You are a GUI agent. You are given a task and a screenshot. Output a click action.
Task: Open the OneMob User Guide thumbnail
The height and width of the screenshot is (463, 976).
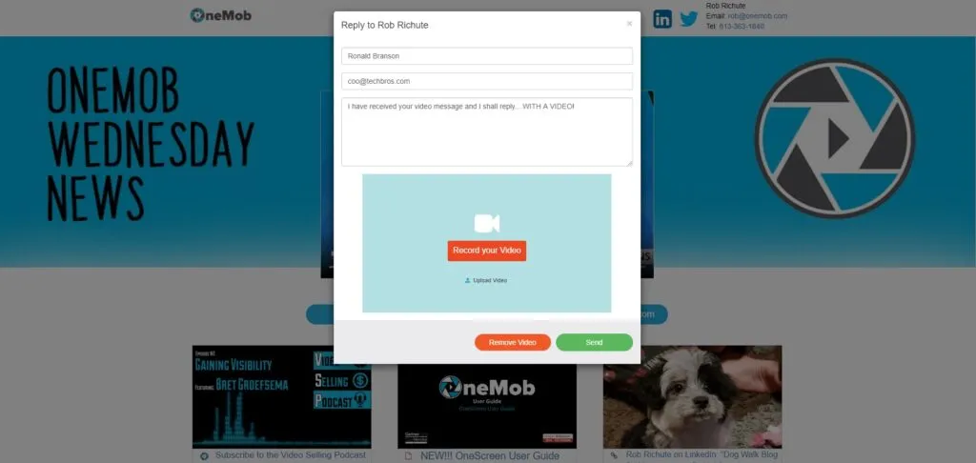coord(487,398)
